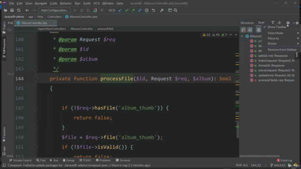The width and height of the screenshot is (301, 169).
Task: Choose Remove from Sidebar
Action: (280, 50)
